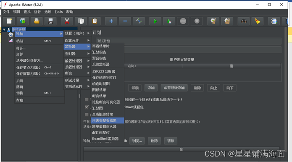Click the gear icon in the tree
The height and width of the screenshot is (162, 292).
(11, 34)
